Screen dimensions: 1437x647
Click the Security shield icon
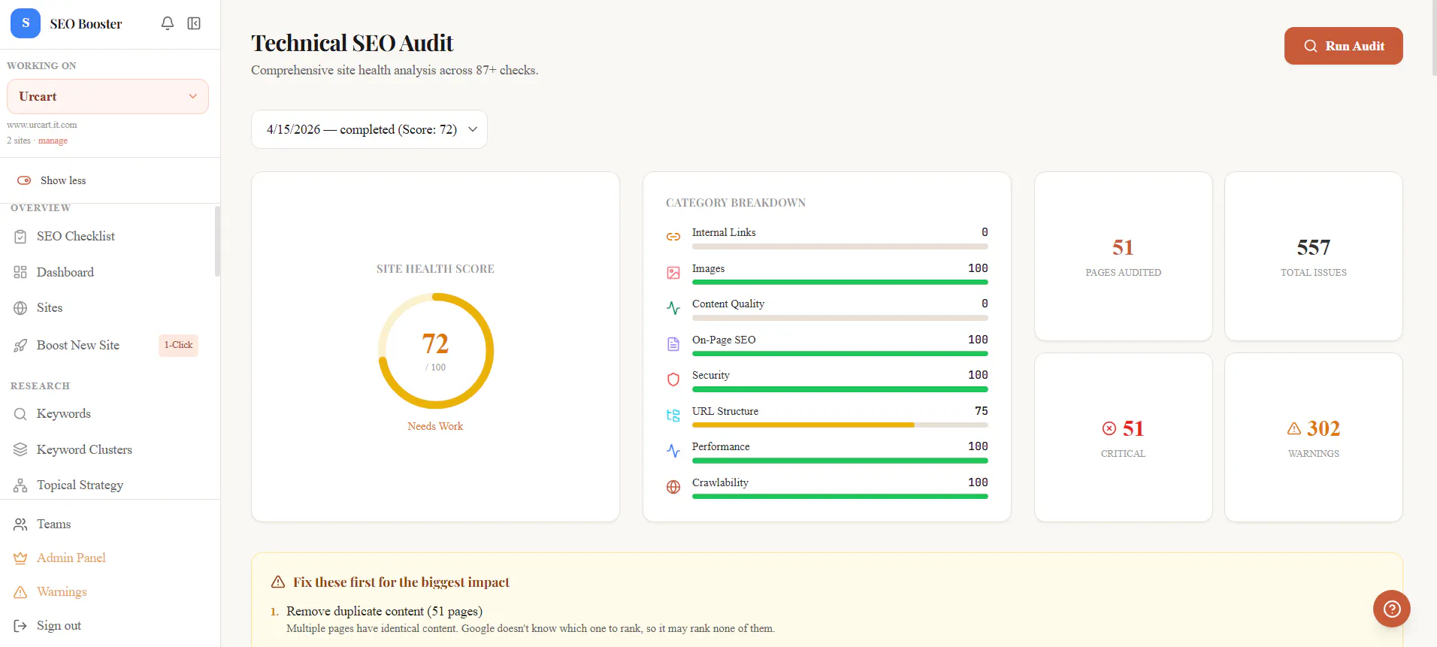[x=673, y=379]
